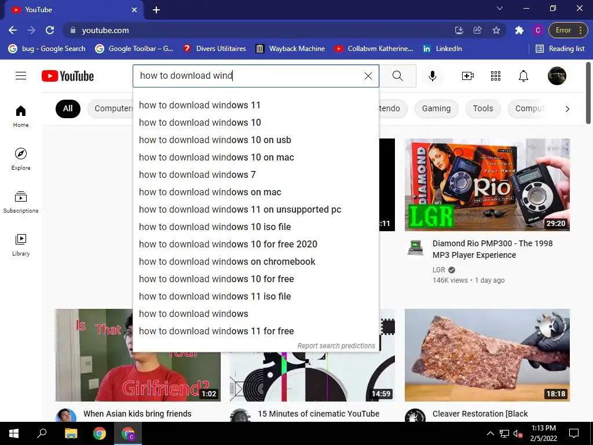The image size is (593, 445).
Task: Open Subscriptions in sidebar
Action: tap(21, 202)
